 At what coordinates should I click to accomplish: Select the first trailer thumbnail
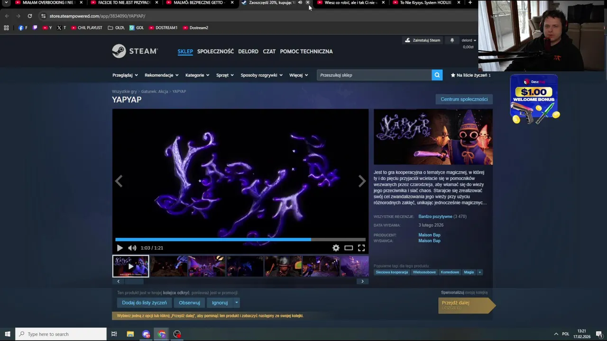[130, 266]
